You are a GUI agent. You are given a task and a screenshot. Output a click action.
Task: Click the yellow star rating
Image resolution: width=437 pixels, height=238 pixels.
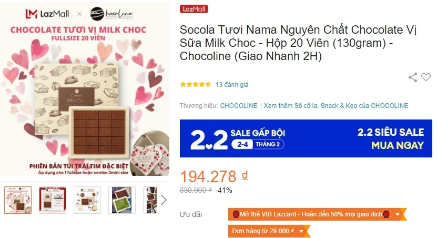tap(196, 84)
